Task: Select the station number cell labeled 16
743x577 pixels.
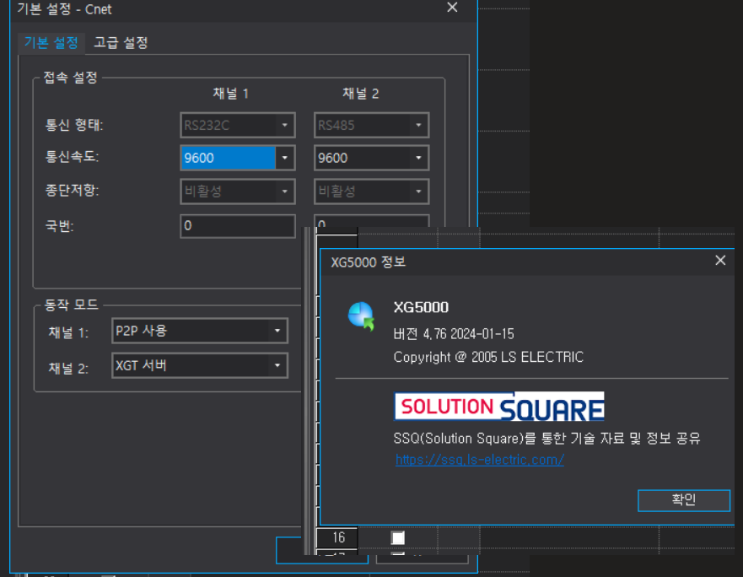Action: click(337, 537)
